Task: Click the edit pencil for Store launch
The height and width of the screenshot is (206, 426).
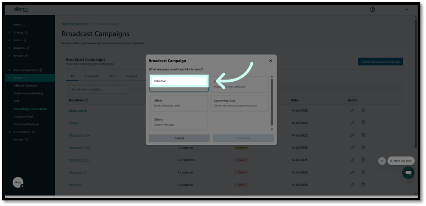Action: click(x=352, y=110)
